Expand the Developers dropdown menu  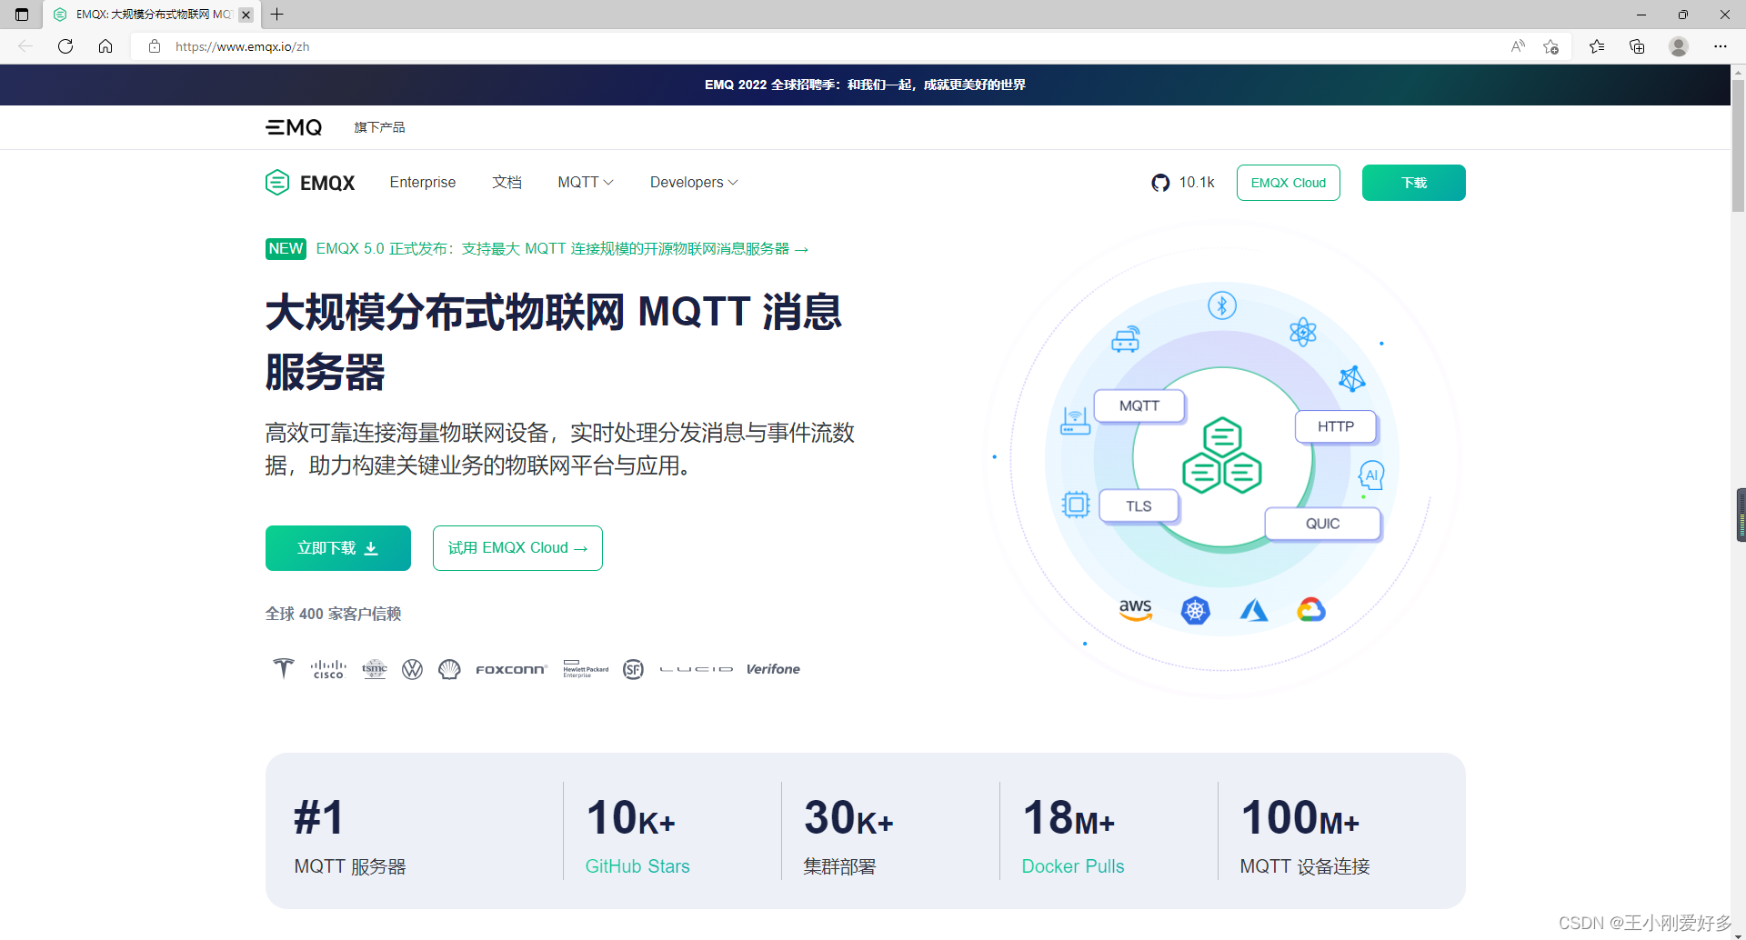click(x=694, y=183)
